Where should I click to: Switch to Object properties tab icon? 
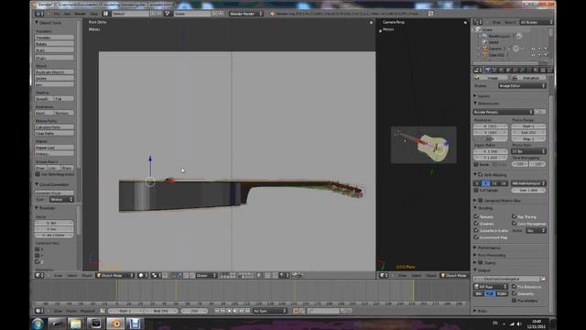click(x=508, y=70)
